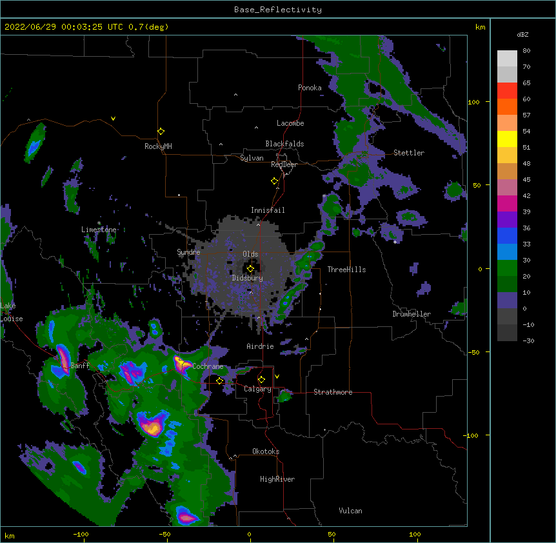Click the Sylvan label
Image resolution: width=556 pixels, height=543 pixels.
click(x=252, y=158)
